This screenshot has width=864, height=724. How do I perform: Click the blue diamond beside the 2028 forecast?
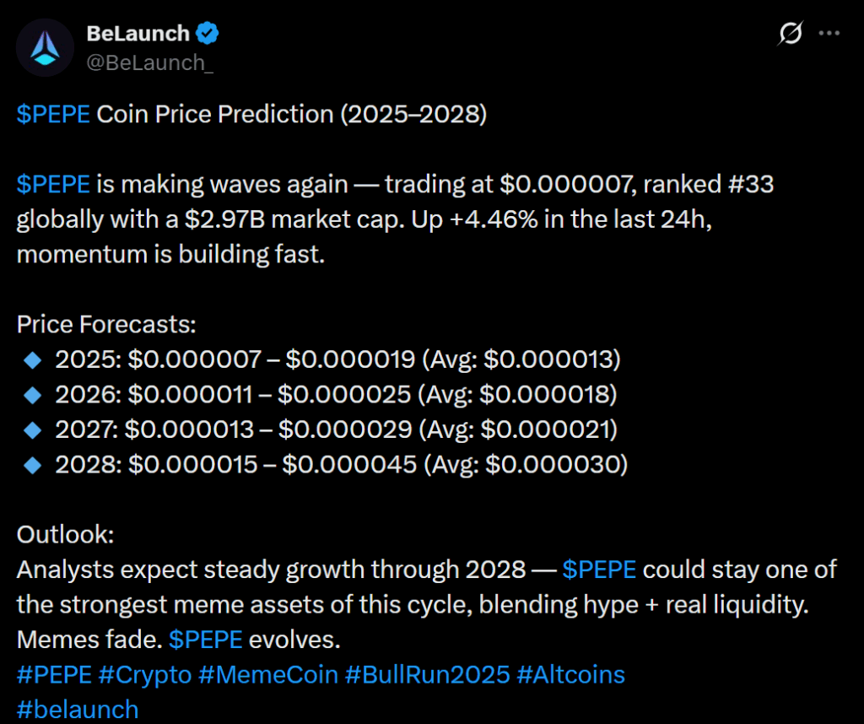tap(33, 465)
